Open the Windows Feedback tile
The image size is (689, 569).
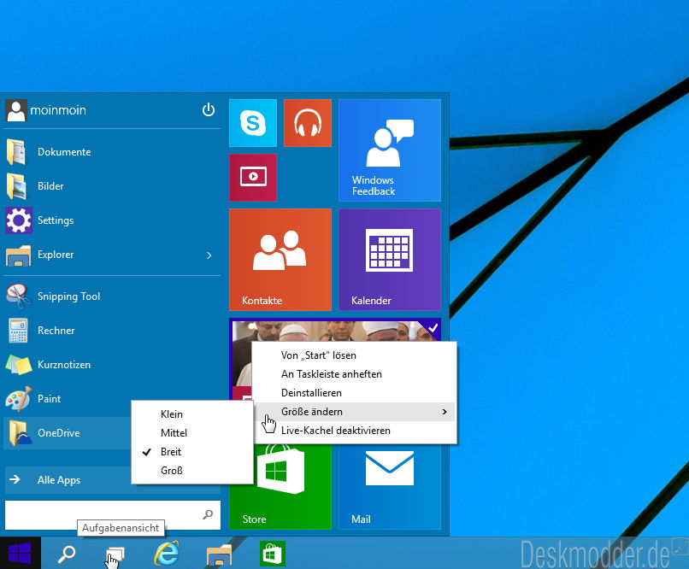[x=390, y=150]
